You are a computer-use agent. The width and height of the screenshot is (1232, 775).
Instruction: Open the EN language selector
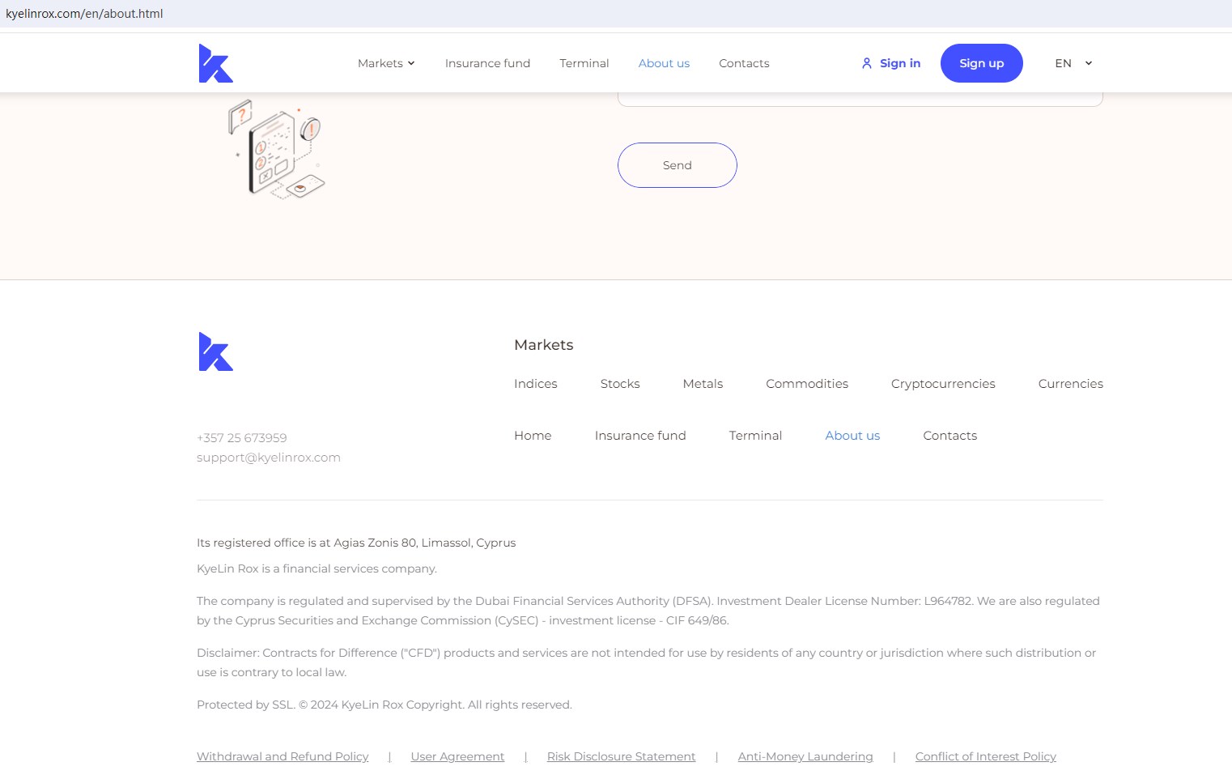[x=1073, y=63]
